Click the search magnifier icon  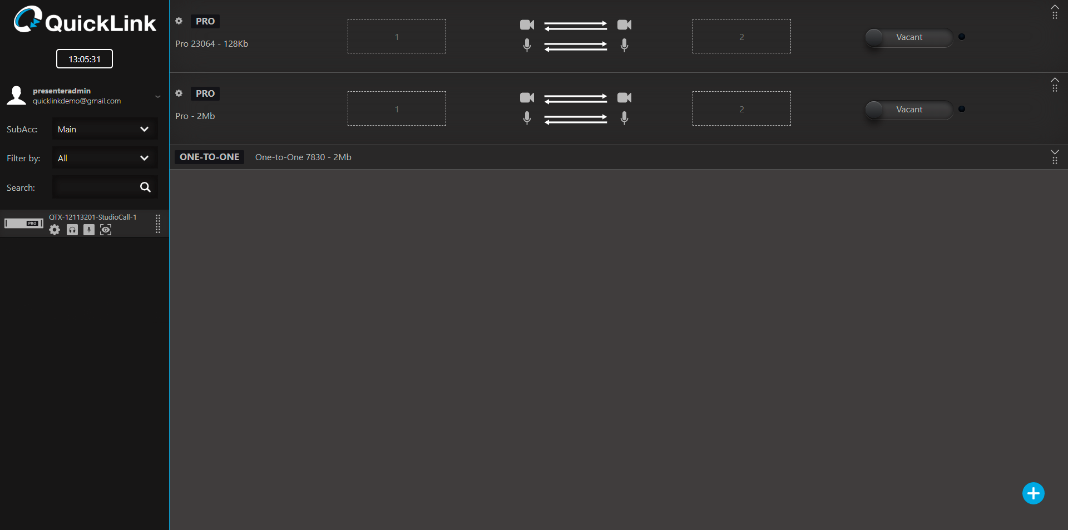[145, 187]
